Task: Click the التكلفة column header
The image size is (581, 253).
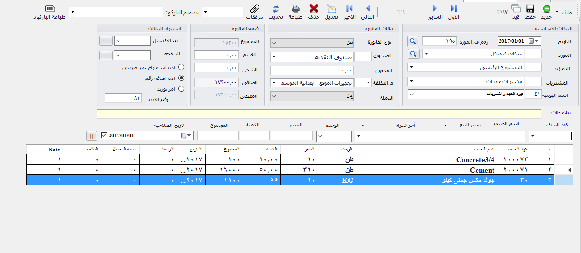Action: tap(82, 149)
